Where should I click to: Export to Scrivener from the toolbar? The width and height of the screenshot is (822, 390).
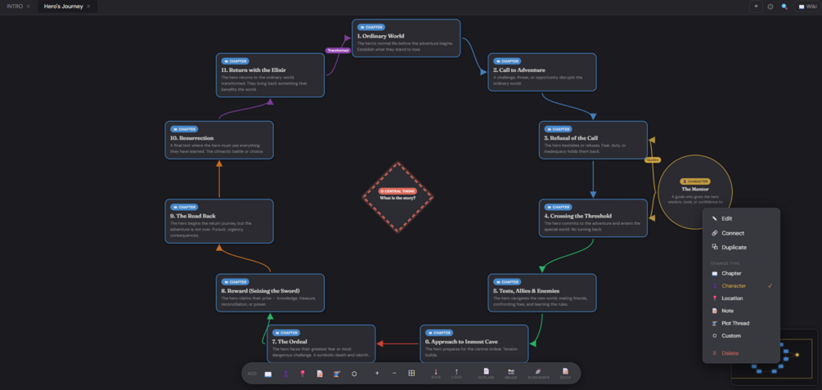point(538,374)
